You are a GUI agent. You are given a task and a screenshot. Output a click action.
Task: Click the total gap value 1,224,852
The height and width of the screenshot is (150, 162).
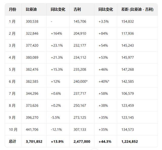[x=130, y=141]
